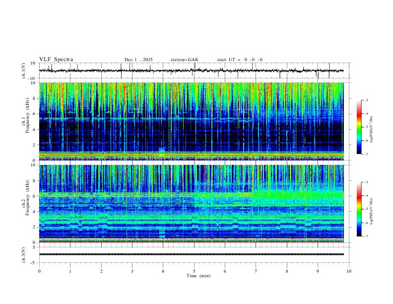This screenshot has width=393, height=304.
Task: Click the "VLF Spectra" plot title
Action: [56, 60]
